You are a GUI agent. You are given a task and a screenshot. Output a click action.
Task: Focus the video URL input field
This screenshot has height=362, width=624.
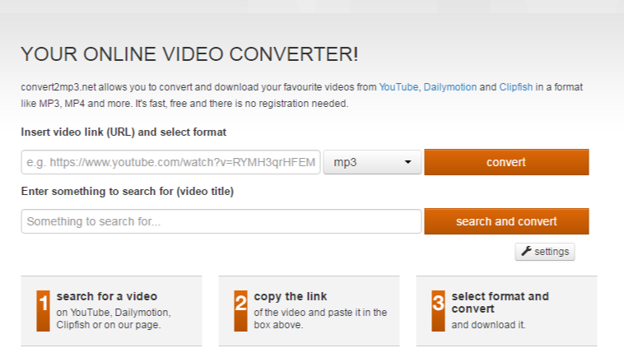click(x=170, y=162)
